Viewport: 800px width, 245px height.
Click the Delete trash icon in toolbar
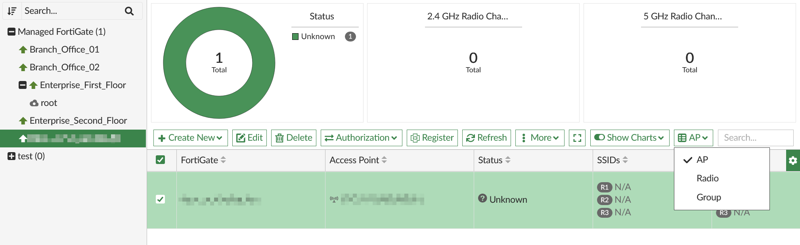click(280, 138)
